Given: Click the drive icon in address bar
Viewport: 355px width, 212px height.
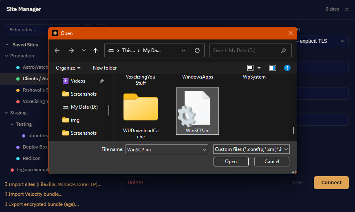Looking at the screenshot, I should click(111, 50).
